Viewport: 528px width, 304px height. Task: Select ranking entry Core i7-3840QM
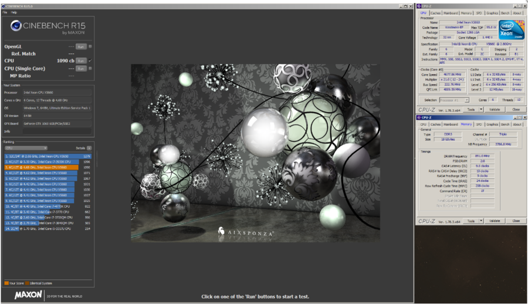click(48, 223)
